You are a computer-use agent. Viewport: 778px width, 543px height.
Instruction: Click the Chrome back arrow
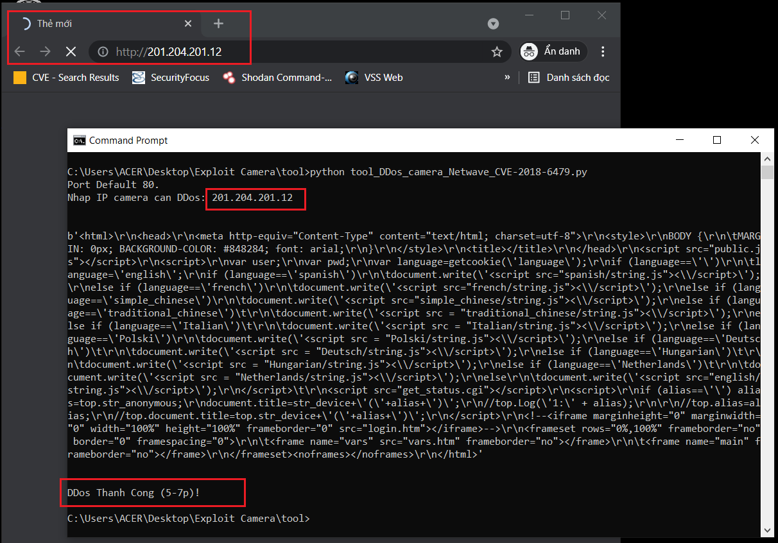pos(20,51)
